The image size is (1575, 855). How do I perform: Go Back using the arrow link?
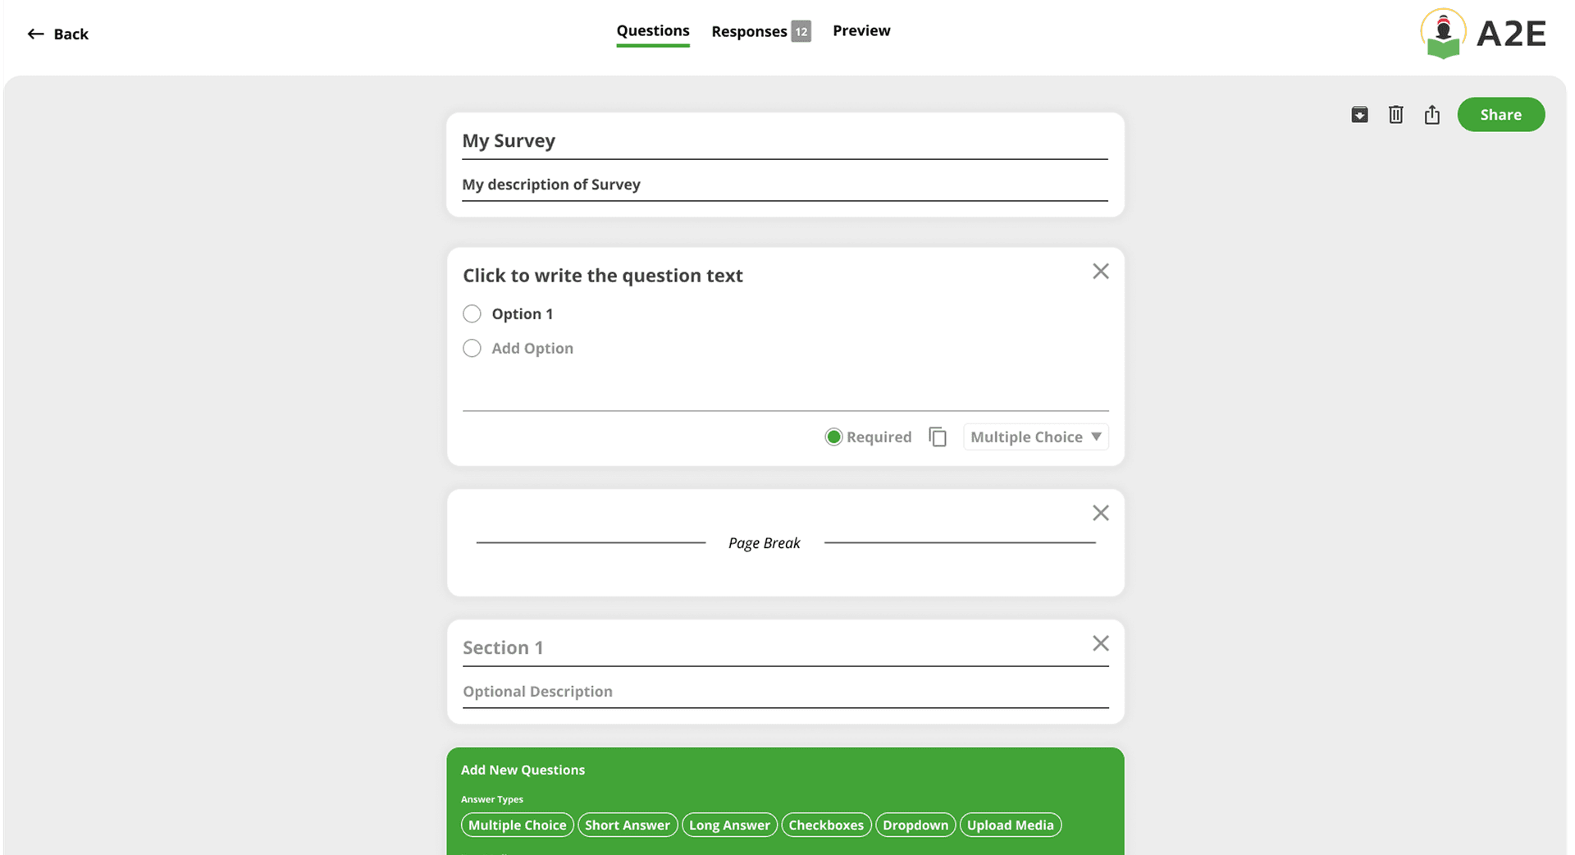tap(57, 34)
